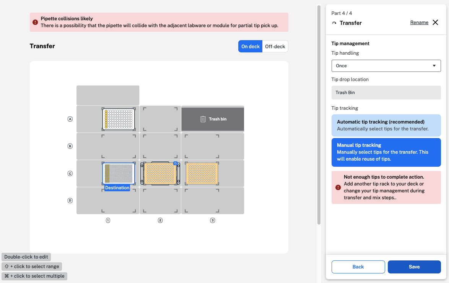This screenshot has height=283, width=449.
Task: Click the Trash bin icon on deck
Action: click(203, 119)
